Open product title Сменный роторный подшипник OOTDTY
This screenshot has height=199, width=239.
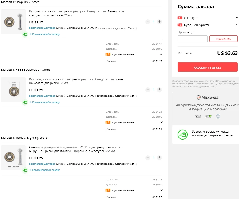point(76,149)
